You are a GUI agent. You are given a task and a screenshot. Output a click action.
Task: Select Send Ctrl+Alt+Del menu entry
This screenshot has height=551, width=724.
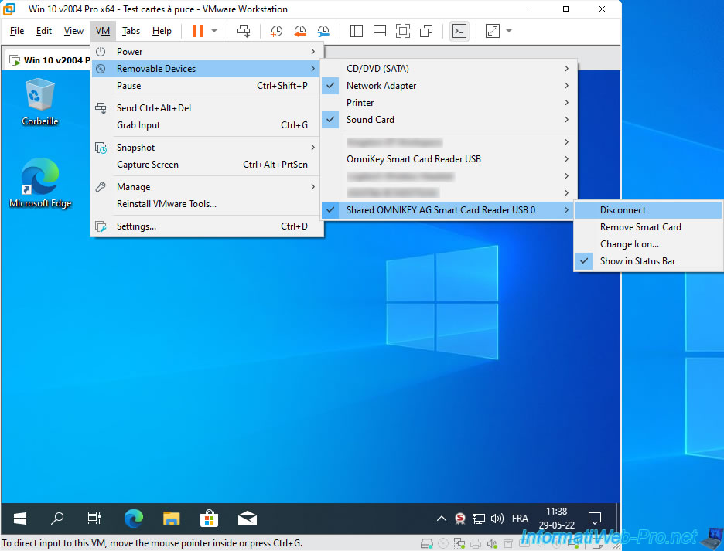207,108
